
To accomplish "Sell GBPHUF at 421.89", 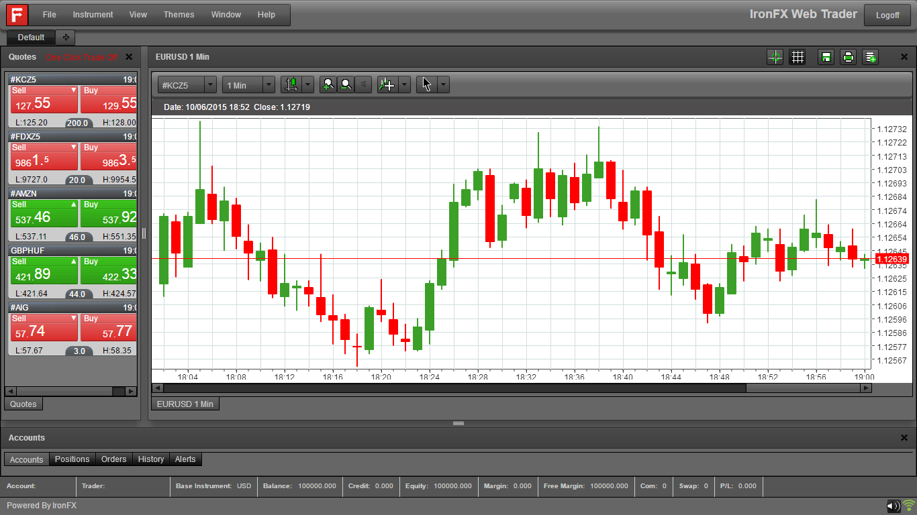I will [x=44, y=270].
